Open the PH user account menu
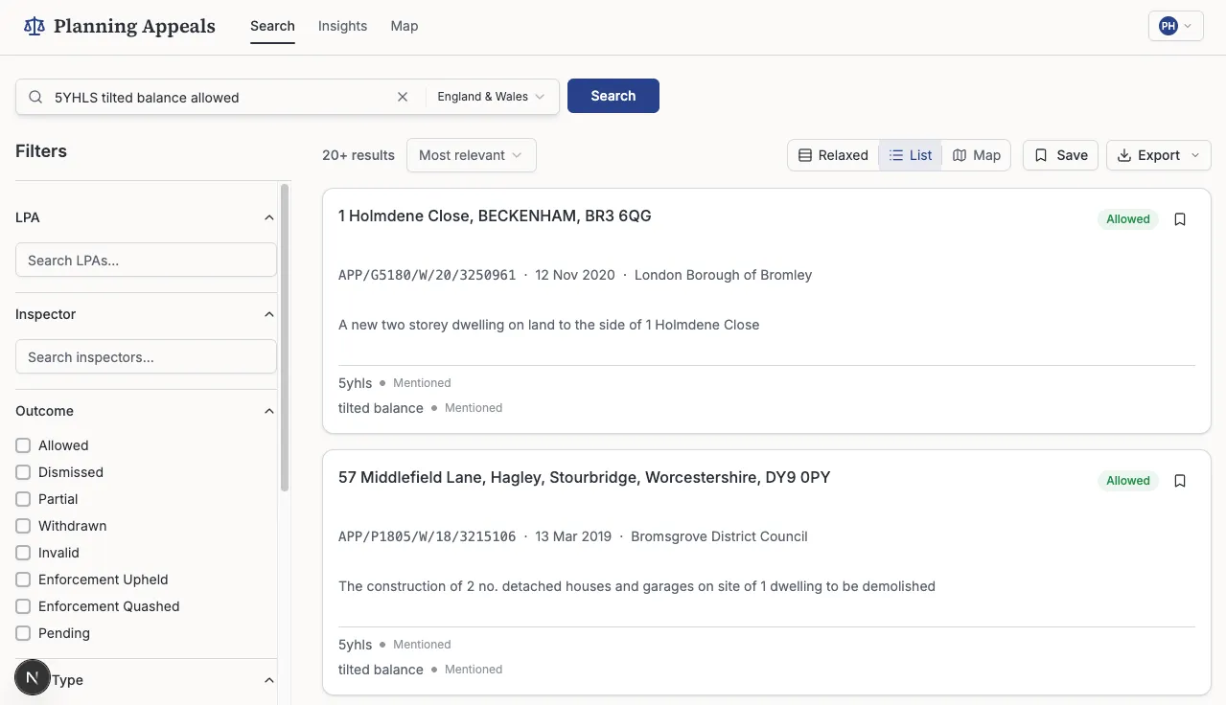The image size is (1226, 705). [1175, 26]
